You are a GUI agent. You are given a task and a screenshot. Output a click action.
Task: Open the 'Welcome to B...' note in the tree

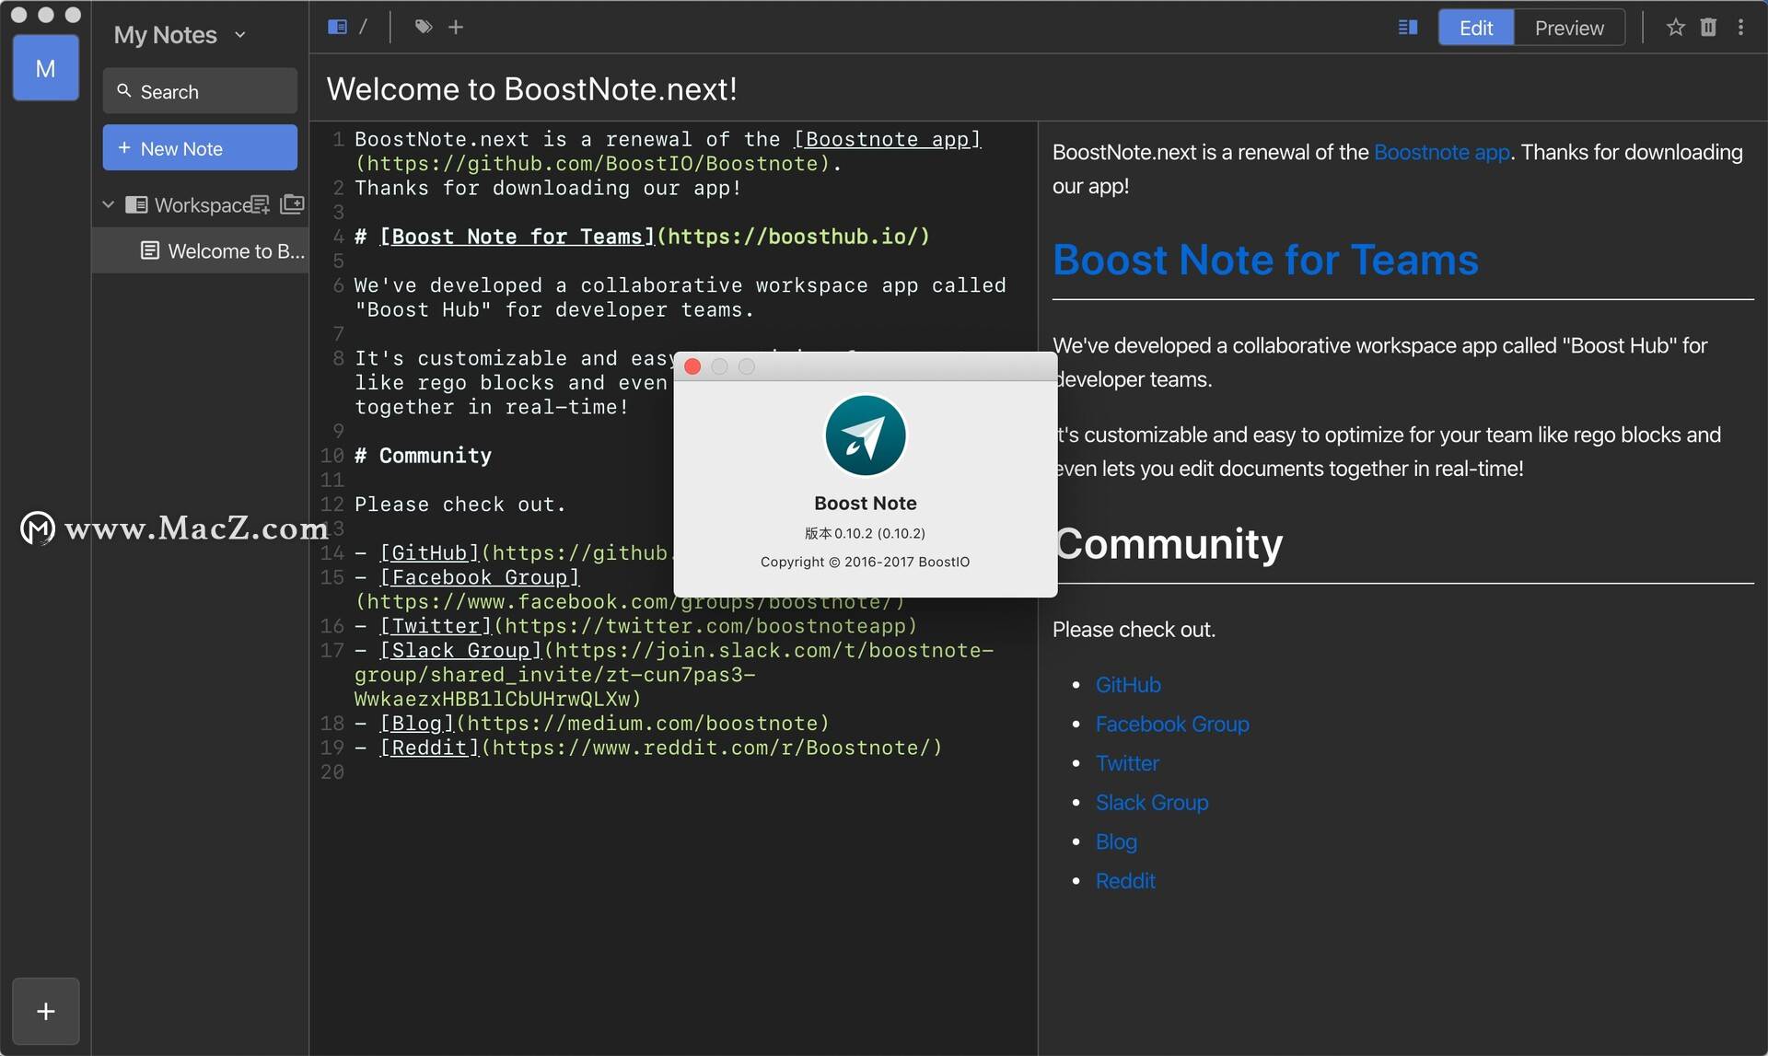coord(200,250)
